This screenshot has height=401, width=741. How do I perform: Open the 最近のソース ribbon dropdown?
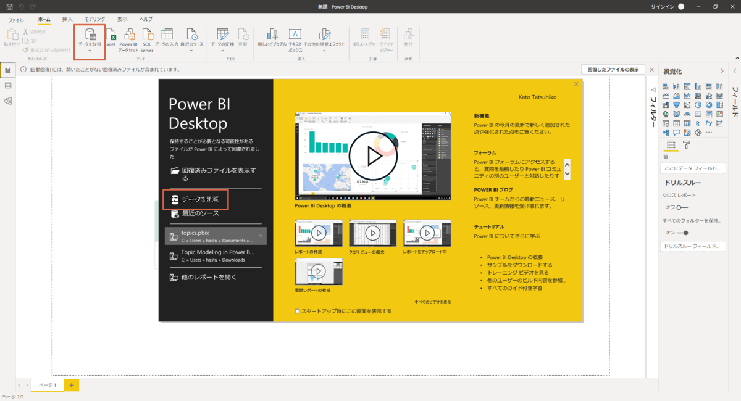click(191, 51)
